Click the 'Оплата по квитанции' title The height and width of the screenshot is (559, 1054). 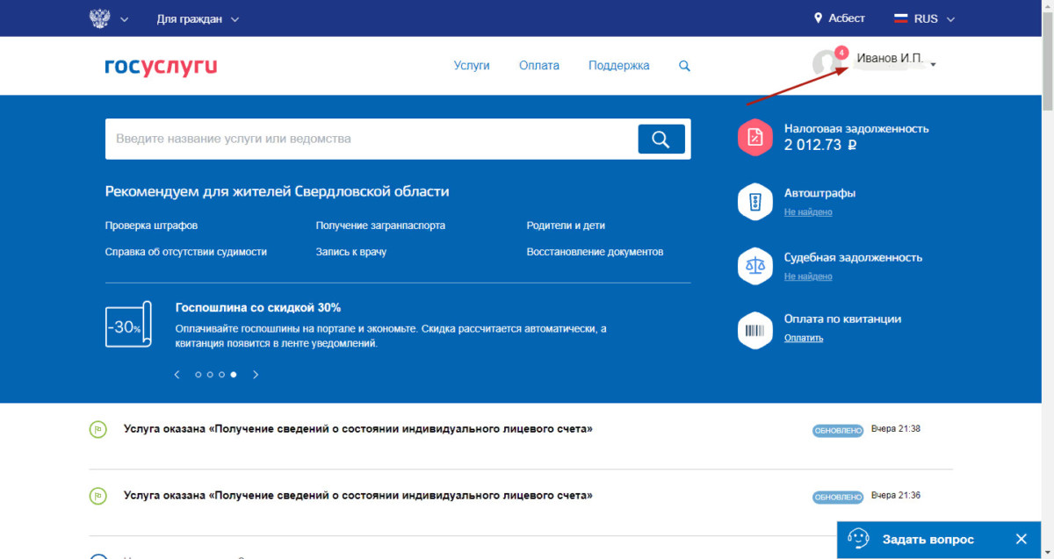click(x=842, y=319)
